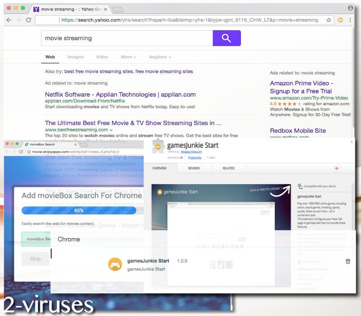The width and height of the screenshot is (361, 316).
Task: Click 'Ads related to: movie streaming' text
Action: [x=302, y=73]
